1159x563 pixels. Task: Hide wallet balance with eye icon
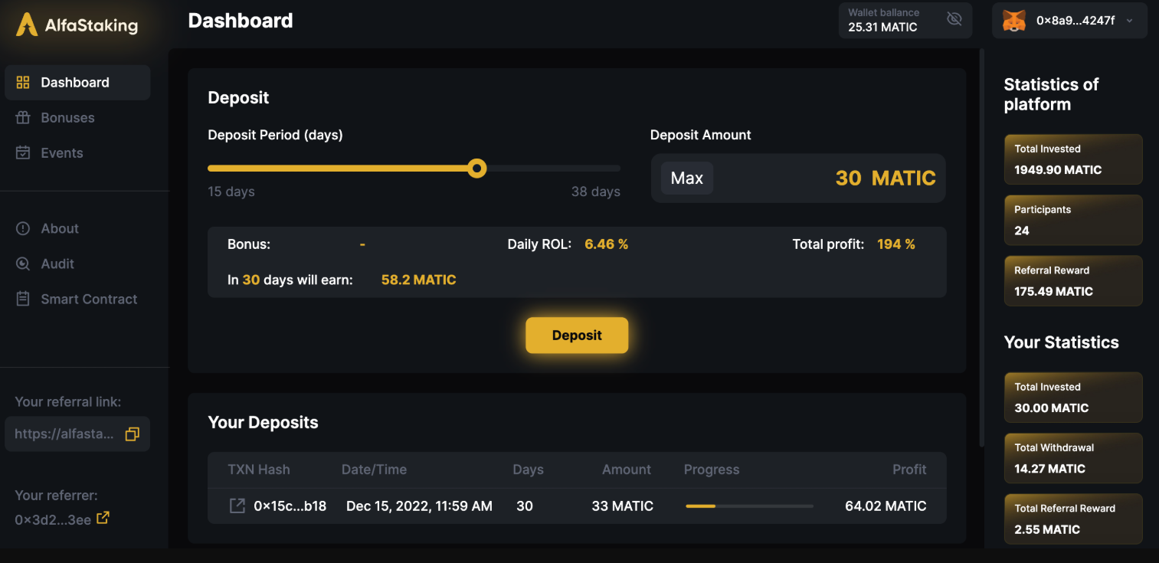[954, 19]
